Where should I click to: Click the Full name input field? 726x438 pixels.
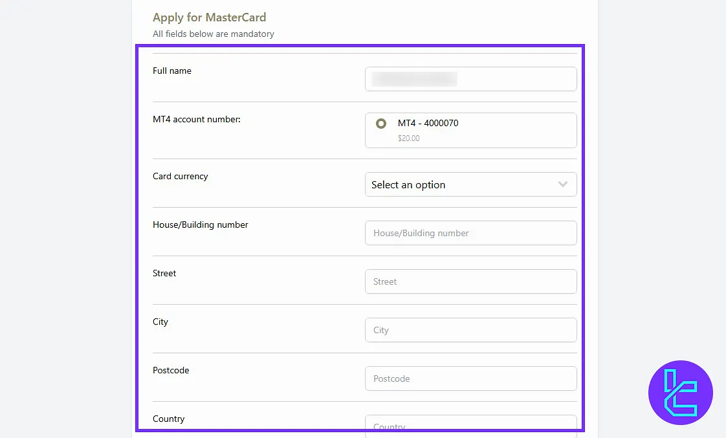[x=470, y=79]
